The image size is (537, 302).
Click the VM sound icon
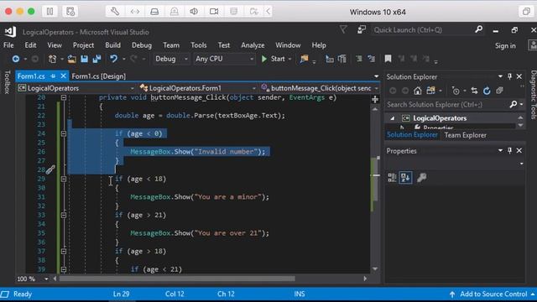coord(194,12)
